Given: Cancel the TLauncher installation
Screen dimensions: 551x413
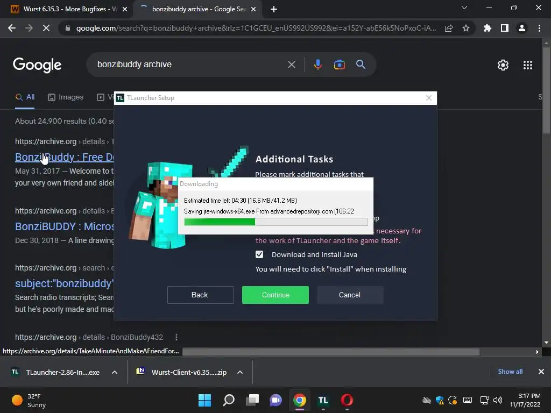Looking at the screenshot, I should click(350, 295).
